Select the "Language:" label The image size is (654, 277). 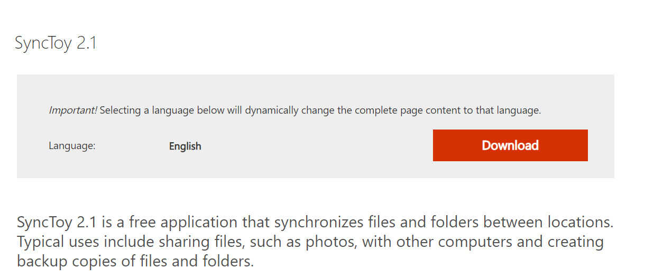pos(72,146)
